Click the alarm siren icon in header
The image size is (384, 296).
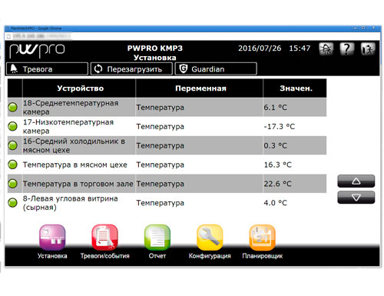(326, 48)
